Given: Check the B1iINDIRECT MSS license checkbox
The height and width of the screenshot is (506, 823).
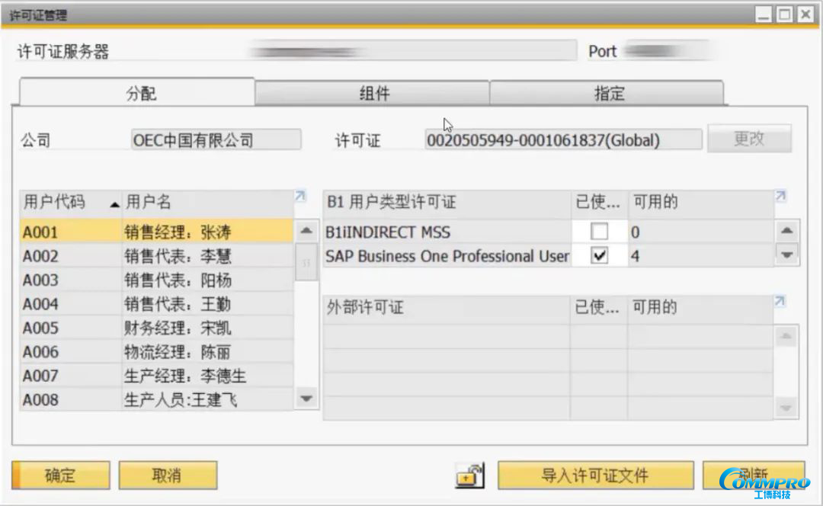Looking at the screenshot, I should click(x=599, y=231).
